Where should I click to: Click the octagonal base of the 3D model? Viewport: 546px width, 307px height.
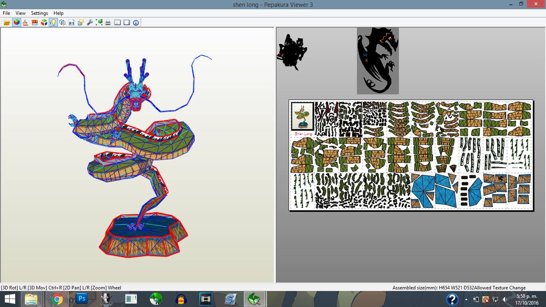[143, 235]
